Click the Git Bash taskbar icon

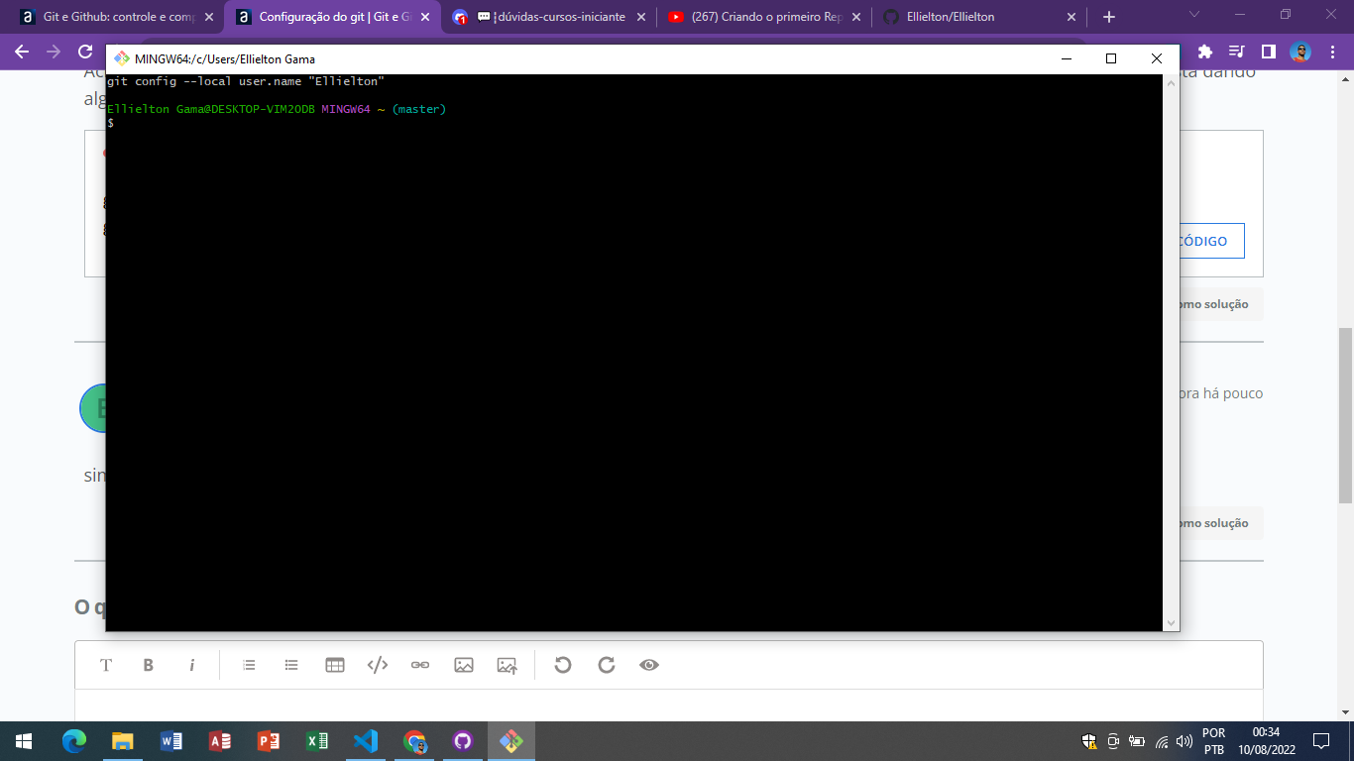point(511,741)
